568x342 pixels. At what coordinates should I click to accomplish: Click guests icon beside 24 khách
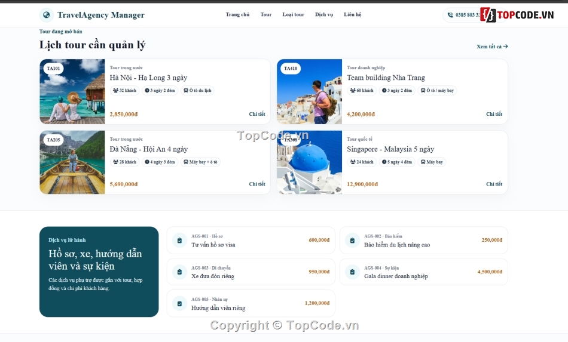coord(353,162)
